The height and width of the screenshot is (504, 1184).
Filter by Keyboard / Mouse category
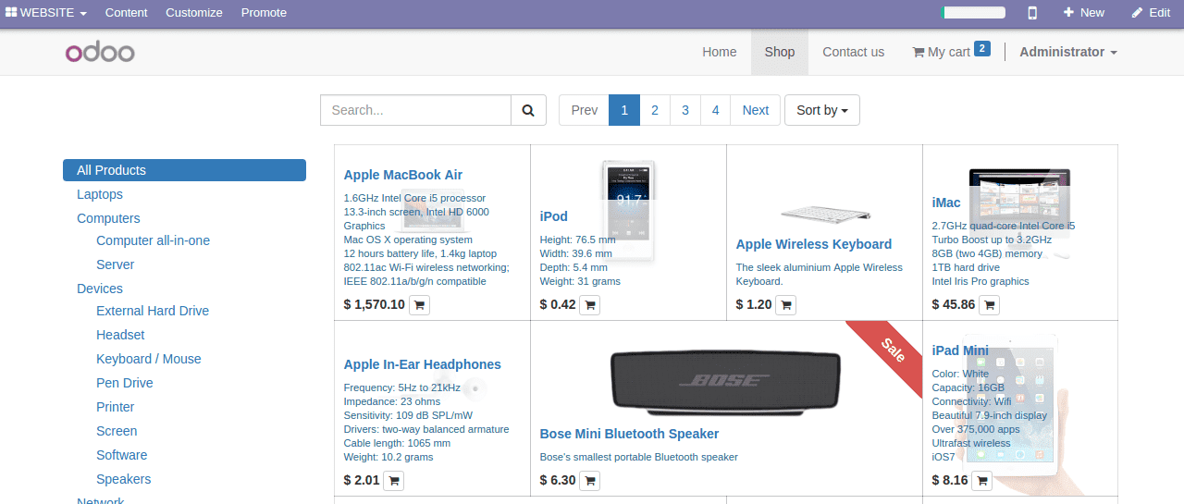pos(149,359)
